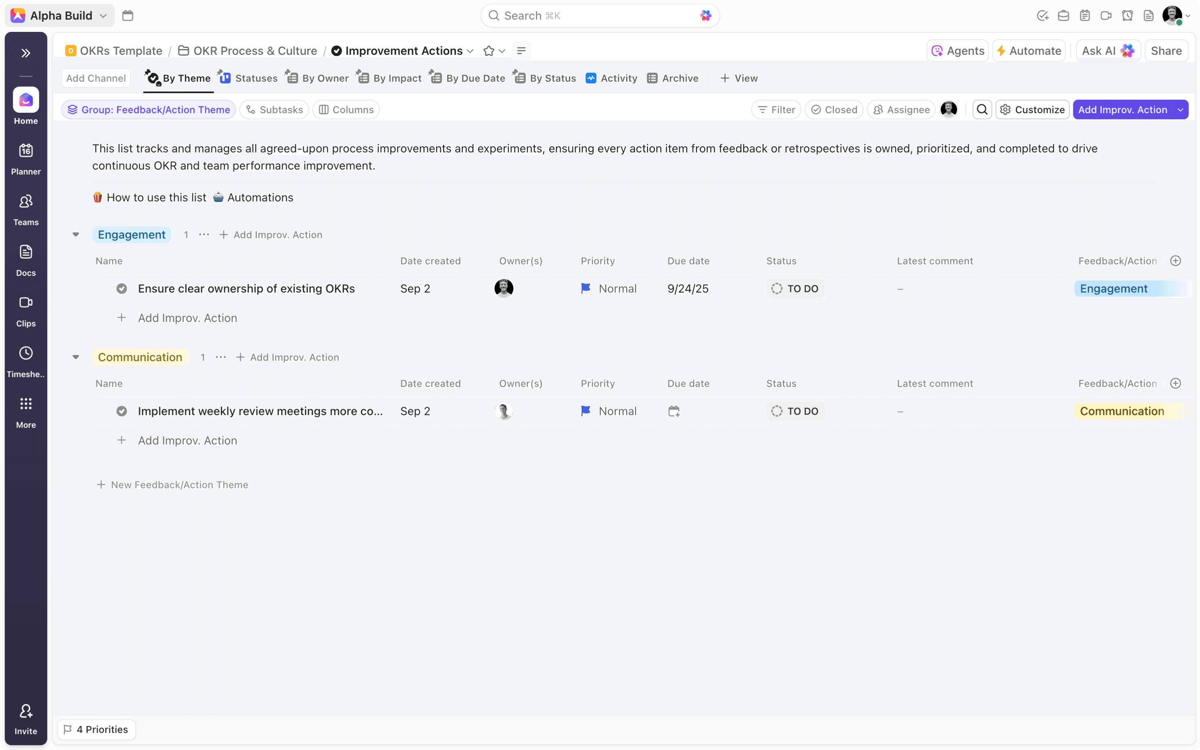Add a column via plus icon in Engagement header

coord(1175,261)
